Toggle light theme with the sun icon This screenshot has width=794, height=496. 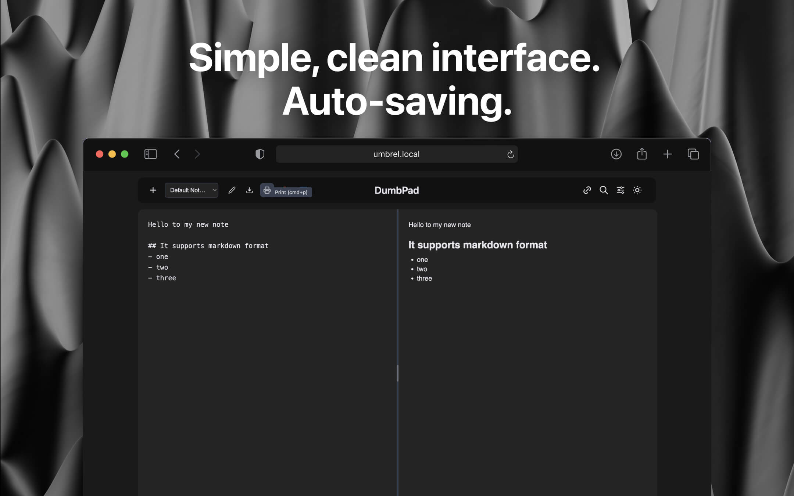tap(637, 190)
